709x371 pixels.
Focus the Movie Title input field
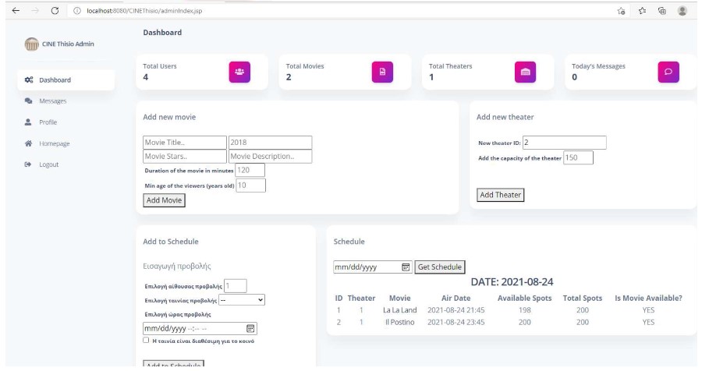tap(184, 143)
